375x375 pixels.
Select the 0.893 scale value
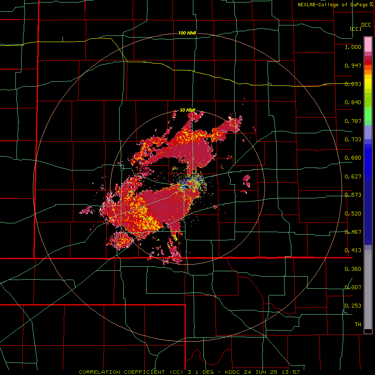point(353,84)
